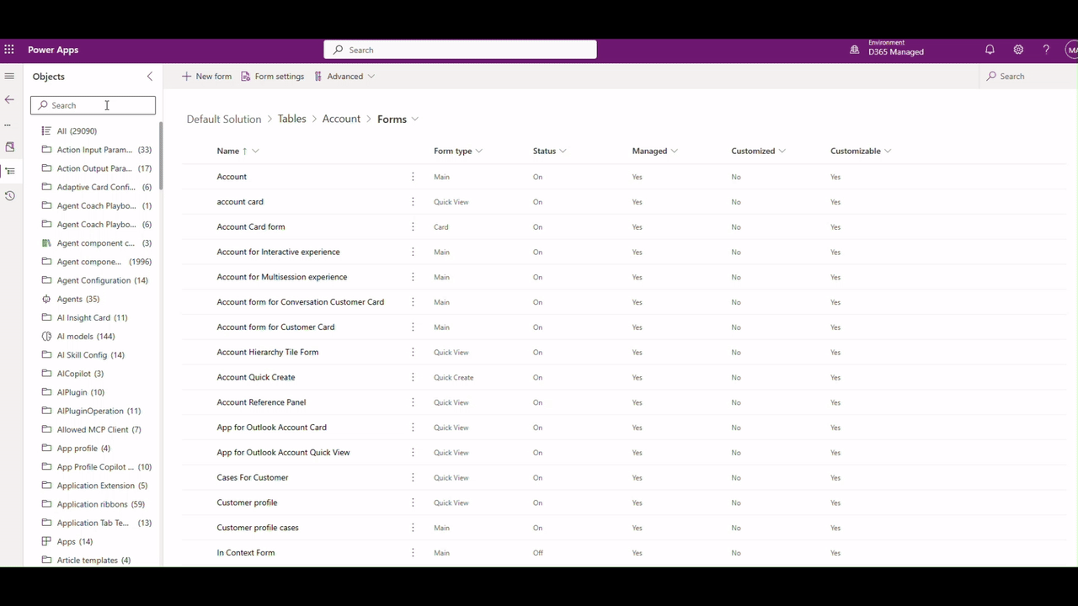Viewport: 1078px width, 606px height.
Task: Open more actions for Customer profile
Action: 413,502
